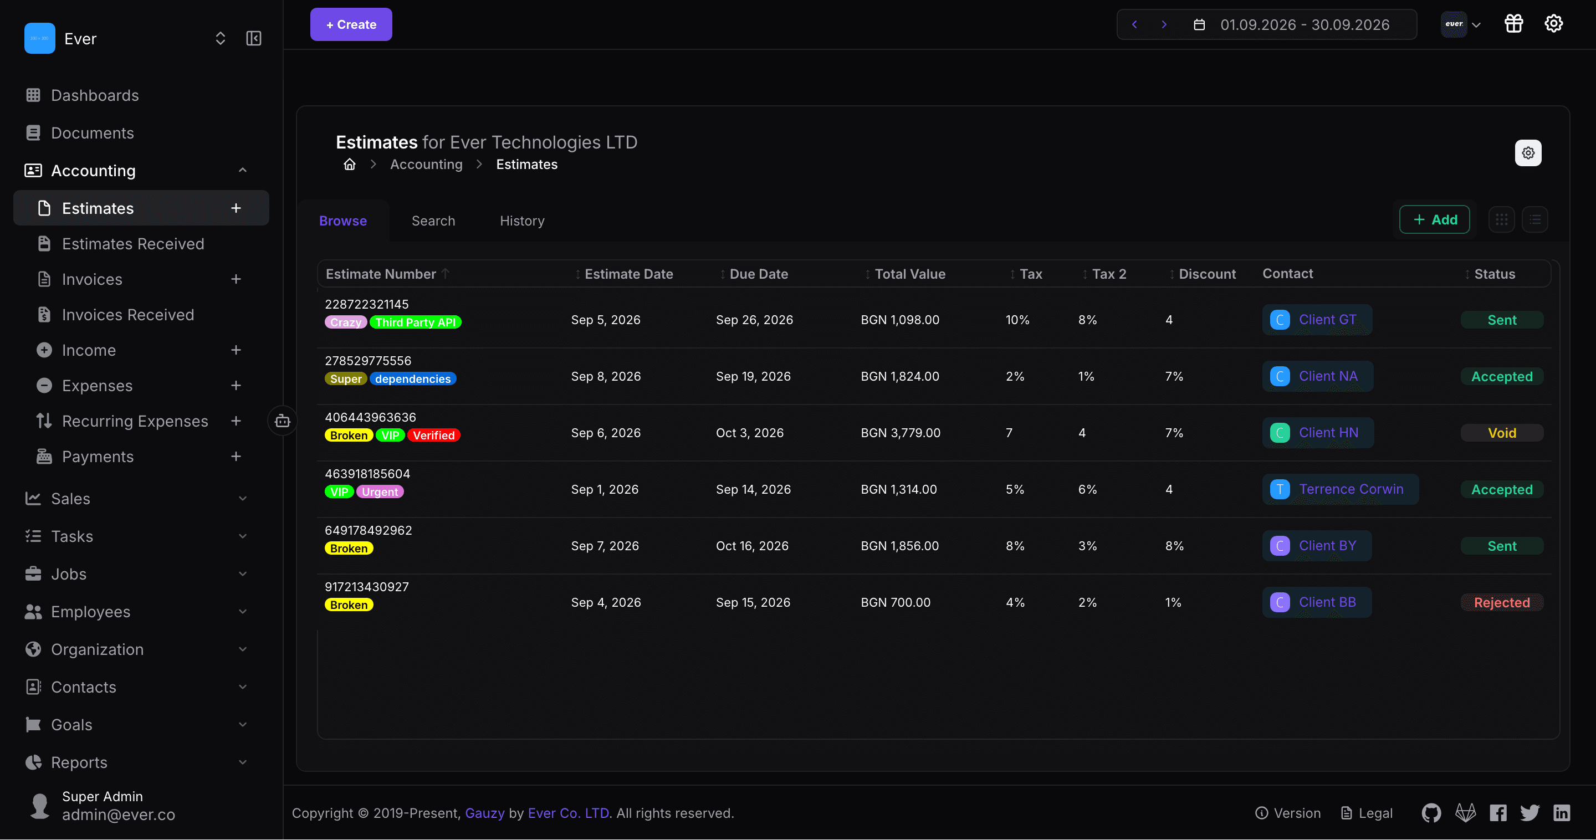
Task: Open the Ever workspace switcher arrows
Action: pos(220,38)
